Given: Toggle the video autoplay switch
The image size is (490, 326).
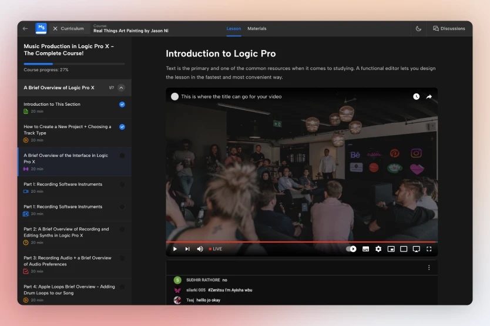Looking at the screenshot, I should coord(351,249).
